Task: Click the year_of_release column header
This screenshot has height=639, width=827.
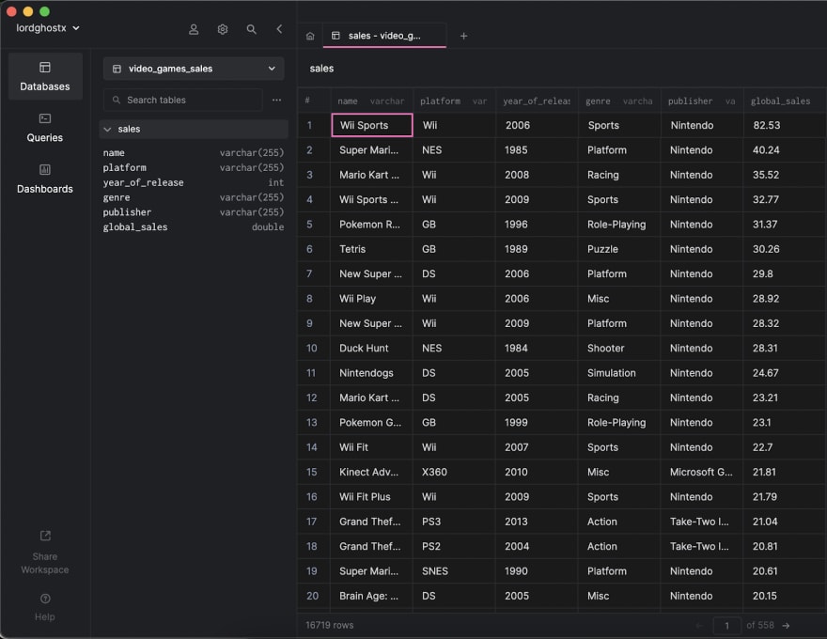Action: (537, 101)
